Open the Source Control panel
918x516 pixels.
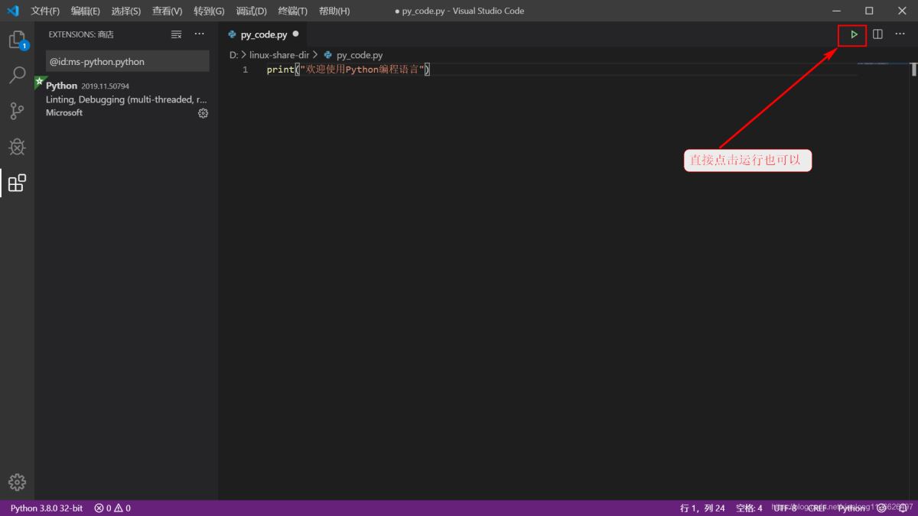[17, 111]
